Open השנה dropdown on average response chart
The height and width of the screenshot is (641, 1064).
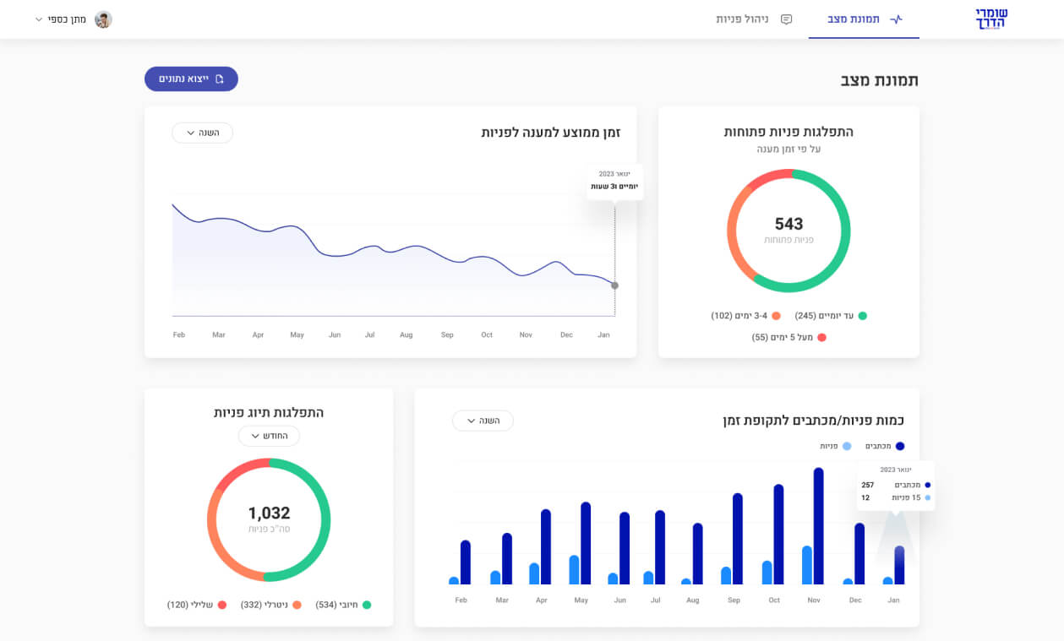pos(202,133)
